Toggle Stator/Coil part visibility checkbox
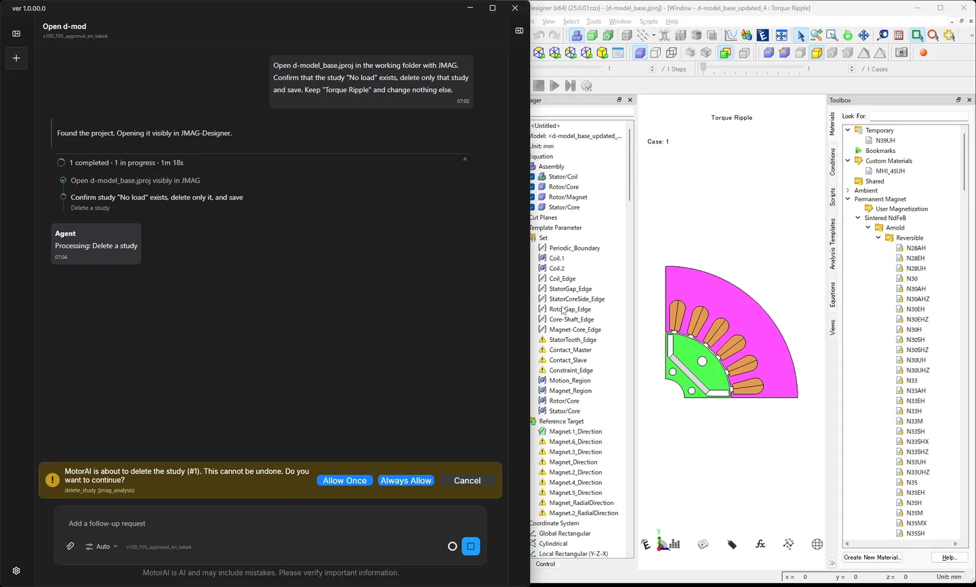 pos(533,177)
